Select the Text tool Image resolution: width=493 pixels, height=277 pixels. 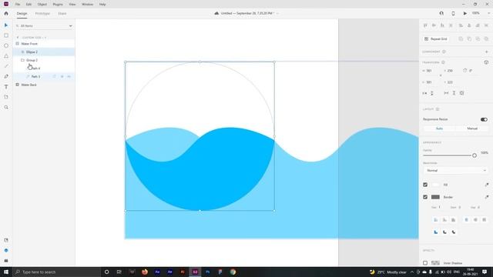coord(6,87)
